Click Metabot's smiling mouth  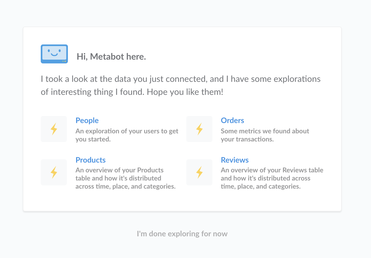point(54,54)
